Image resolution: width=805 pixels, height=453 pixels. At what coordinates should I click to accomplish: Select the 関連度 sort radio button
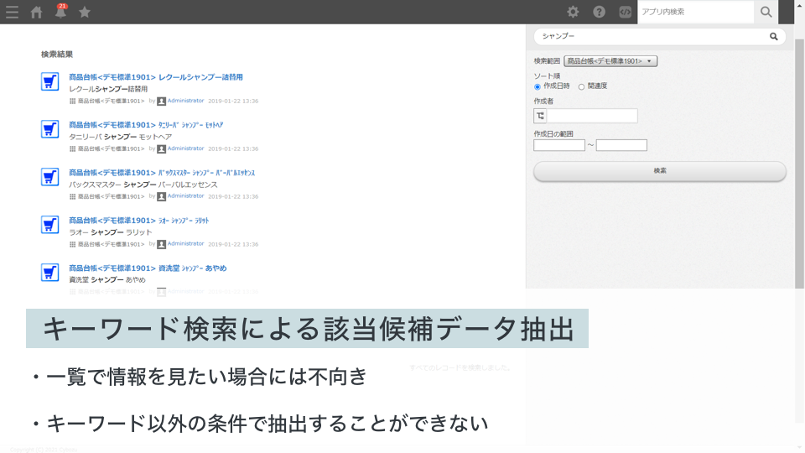pos(581,86)
